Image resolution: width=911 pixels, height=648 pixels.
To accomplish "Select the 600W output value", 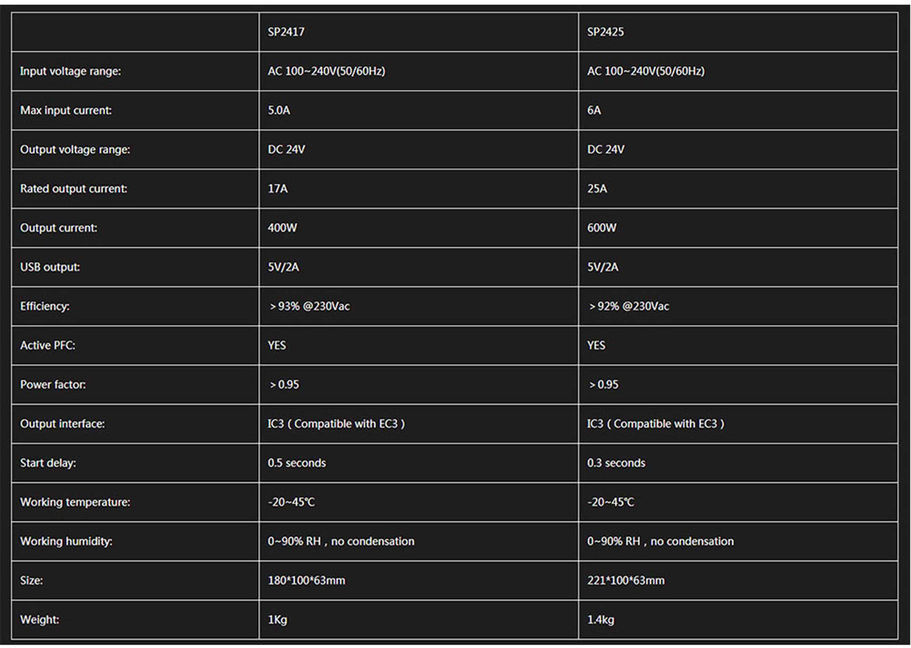I will [x=602, y=228].
